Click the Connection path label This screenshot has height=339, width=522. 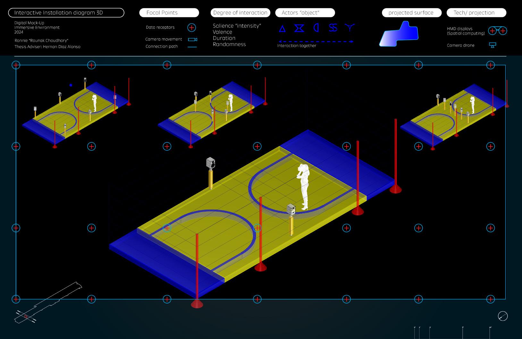pos(162,47)
